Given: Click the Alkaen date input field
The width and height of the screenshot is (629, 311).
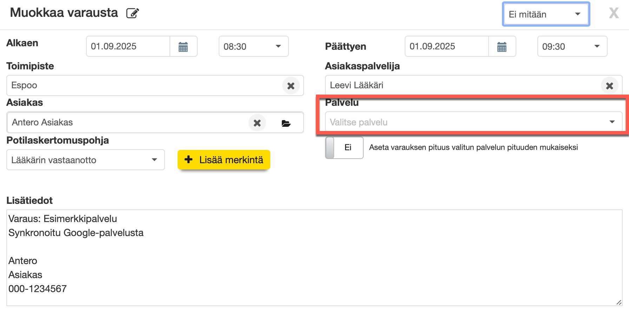Looking at the screenshot, I should coord(128,47).
